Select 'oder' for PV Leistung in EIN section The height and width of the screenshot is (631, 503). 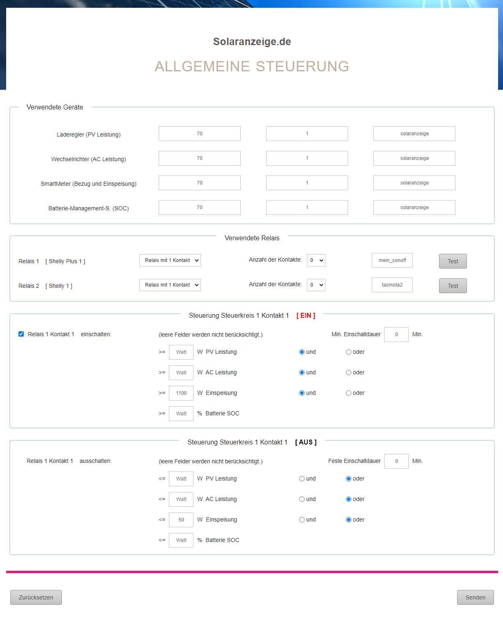(x=348, y=352)
